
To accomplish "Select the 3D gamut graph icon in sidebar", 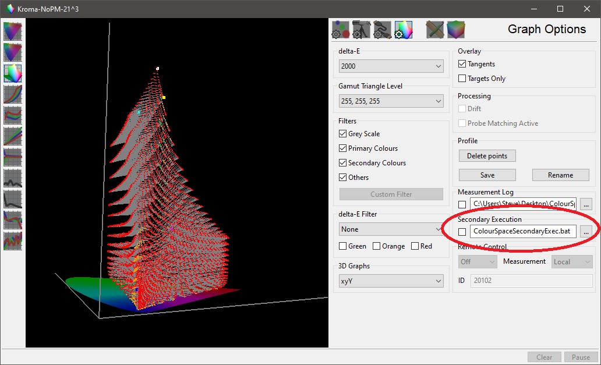I will [x=13, y=73].
